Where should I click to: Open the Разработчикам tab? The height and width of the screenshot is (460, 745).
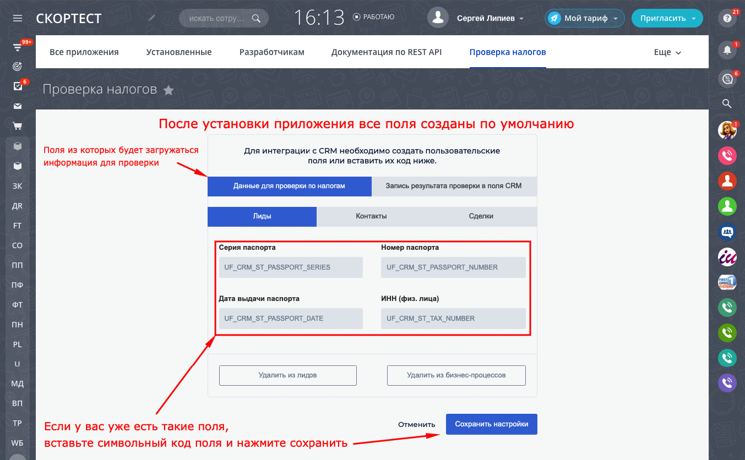coord(272,52)
